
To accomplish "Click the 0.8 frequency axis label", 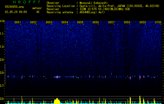I will click(2, 73).
